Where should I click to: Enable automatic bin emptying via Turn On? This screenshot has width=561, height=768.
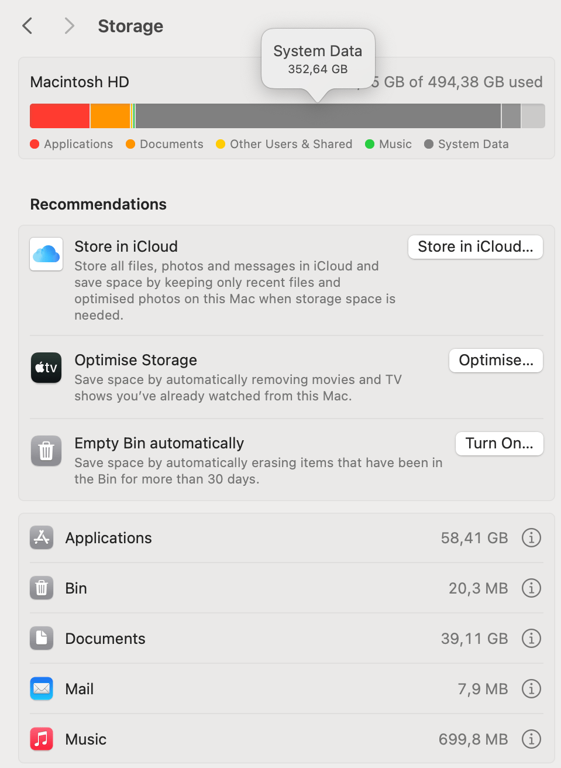499,443
